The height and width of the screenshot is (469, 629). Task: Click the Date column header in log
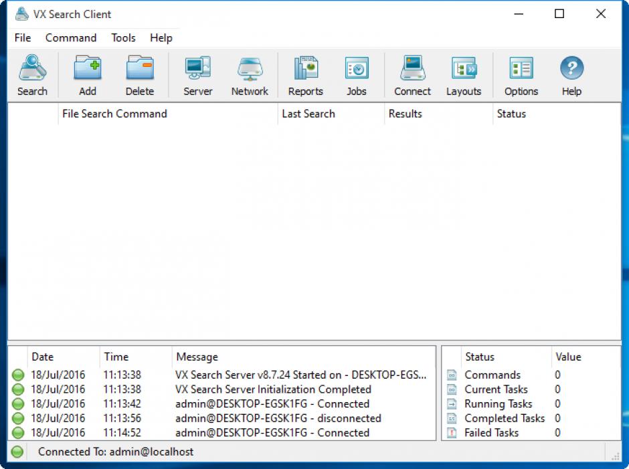point(64,357)
